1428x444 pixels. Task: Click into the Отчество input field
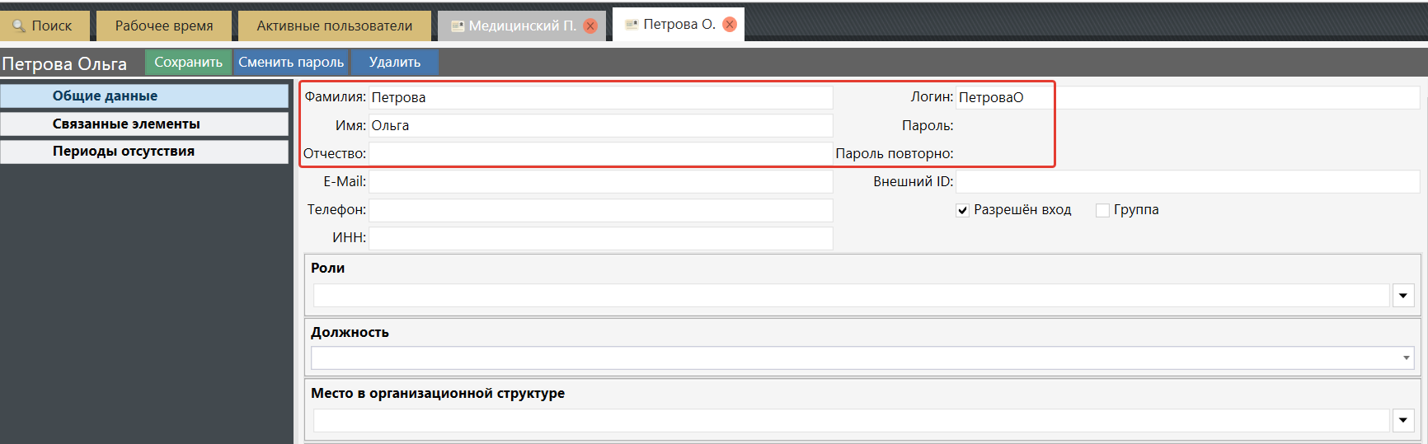[x=600, y=154]
